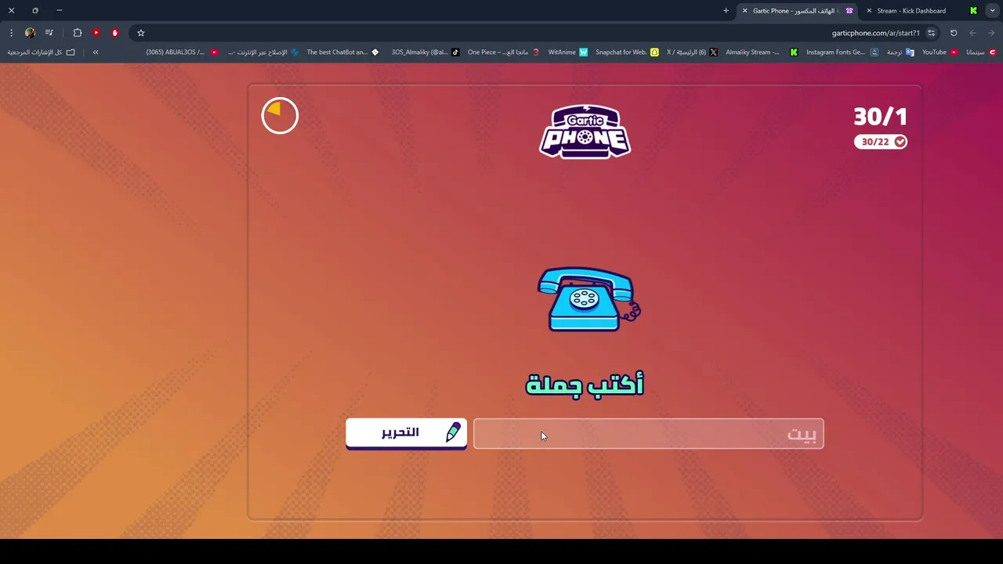The image size is (1003, 564).
Task: Click the blue telephone illustration
Action: click(x=589, y=299)
